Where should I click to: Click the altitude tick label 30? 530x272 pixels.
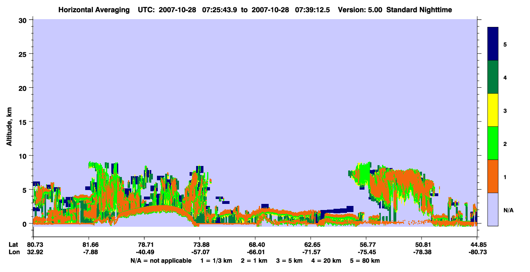point(24,20)
